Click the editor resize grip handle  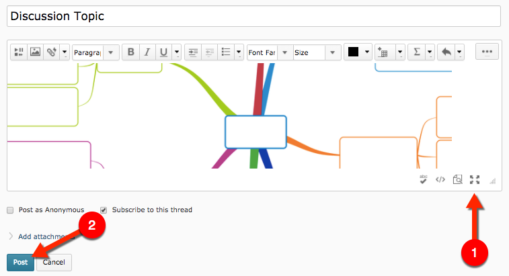[x=493, y=181]
